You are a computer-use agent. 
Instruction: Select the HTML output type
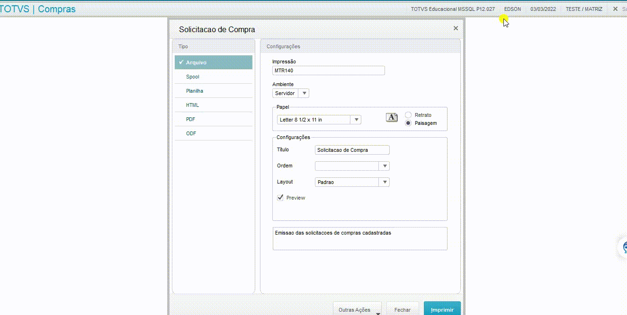point(213,105)
